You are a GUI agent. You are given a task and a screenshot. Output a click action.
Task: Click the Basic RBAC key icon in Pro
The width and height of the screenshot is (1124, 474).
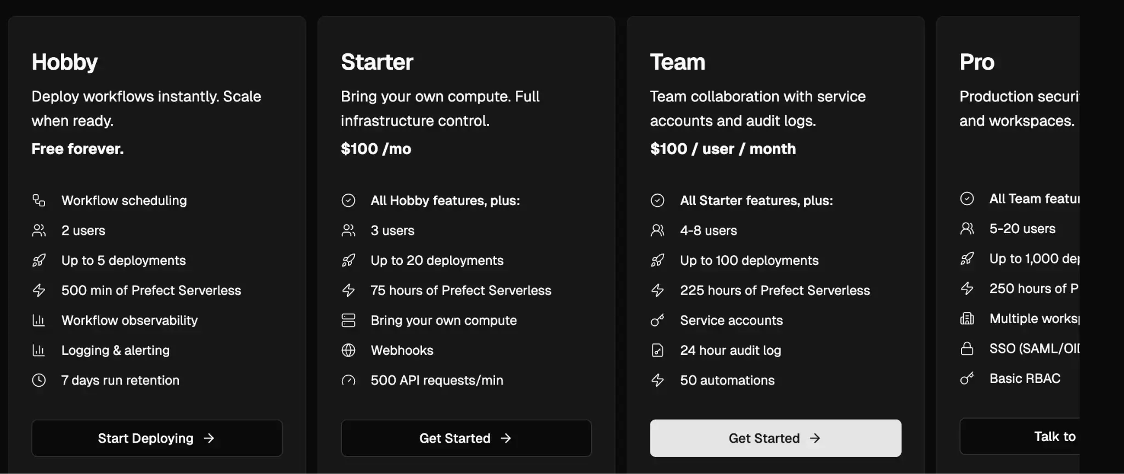(x=967, y=378)
